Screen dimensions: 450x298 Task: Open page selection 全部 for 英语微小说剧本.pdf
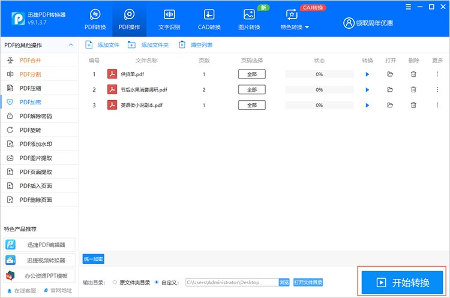251,105
